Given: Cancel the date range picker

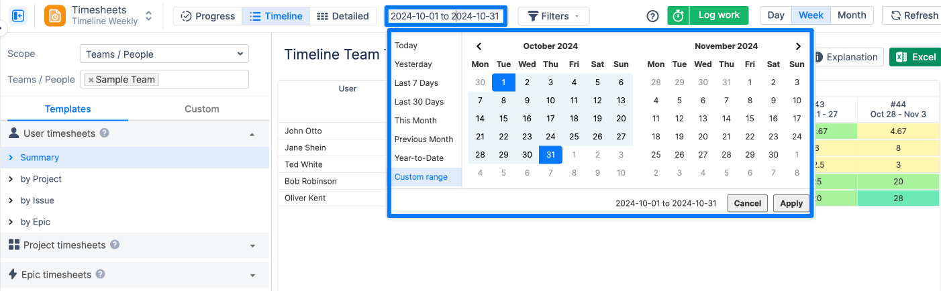Looking at the screenshot, I should [x=747, y=203].
